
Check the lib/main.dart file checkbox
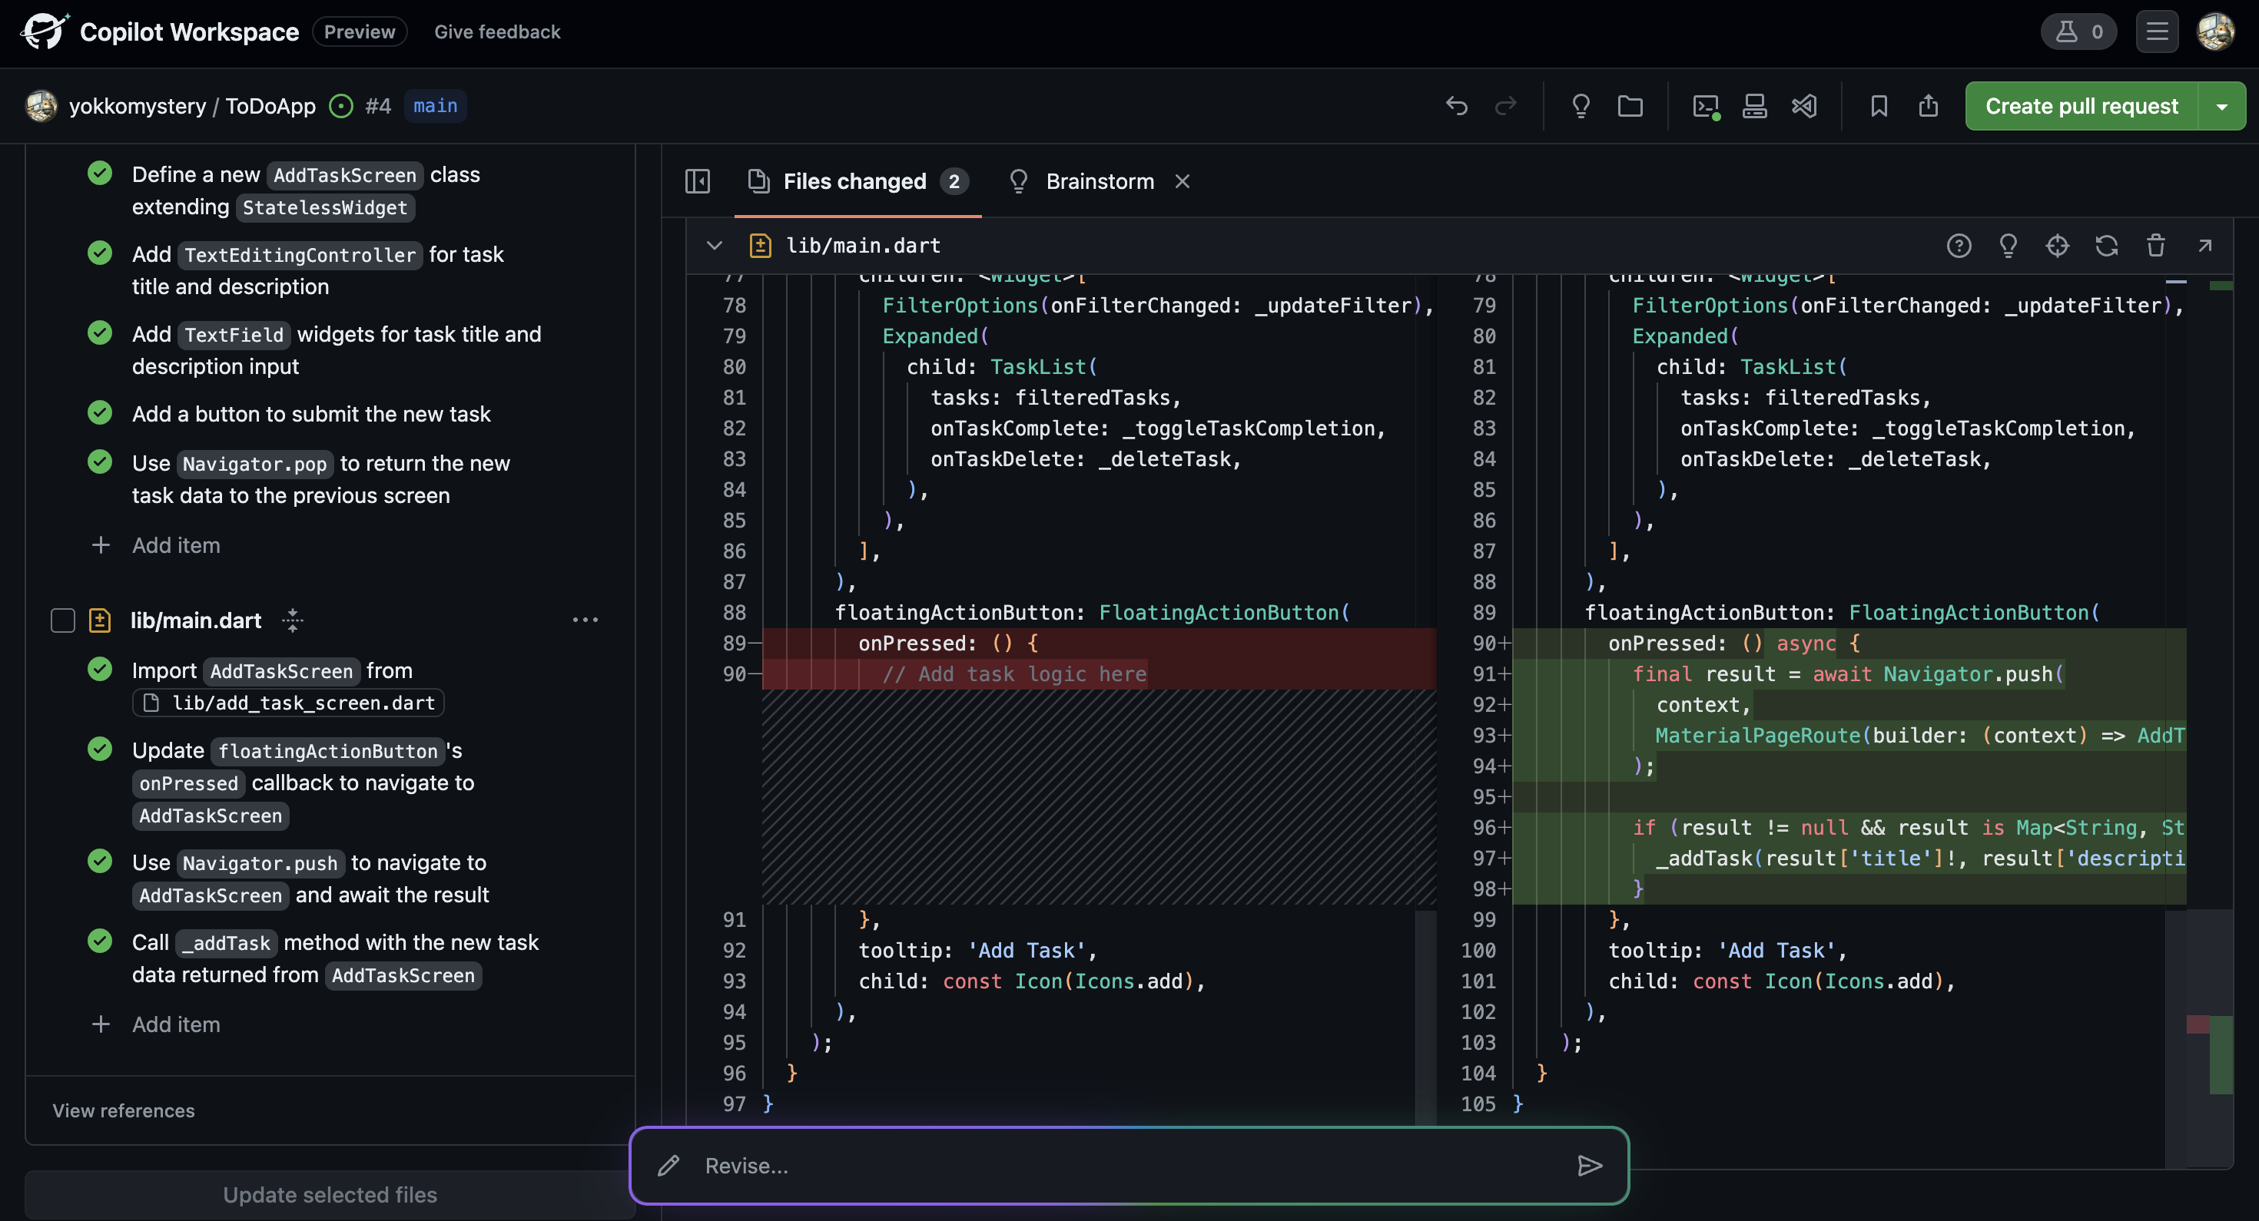tap(63, 620)
